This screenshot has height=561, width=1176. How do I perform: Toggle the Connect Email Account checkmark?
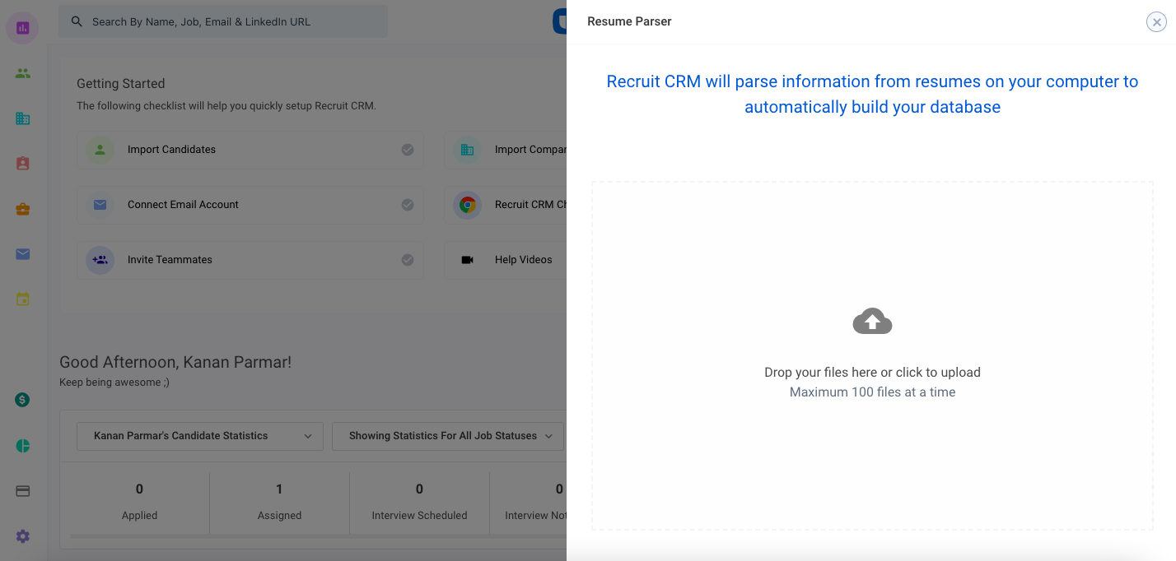[x=407, y=205]
